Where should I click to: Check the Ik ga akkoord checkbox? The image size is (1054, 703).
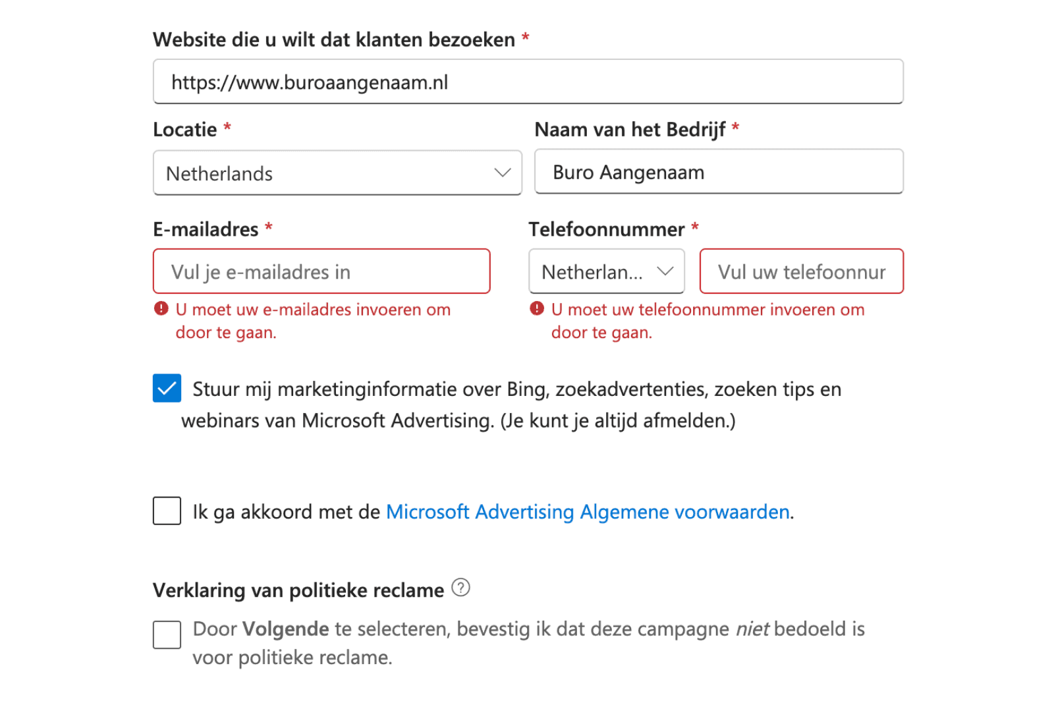point(167,511)
